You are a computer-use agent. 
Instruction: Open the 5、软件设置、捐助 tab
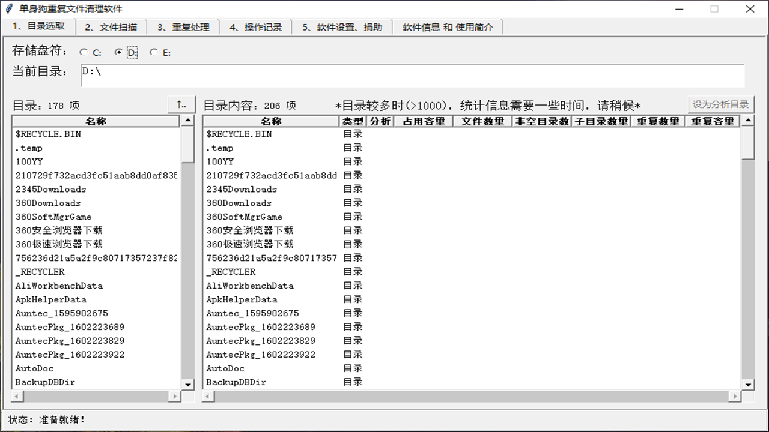point(342,27)
